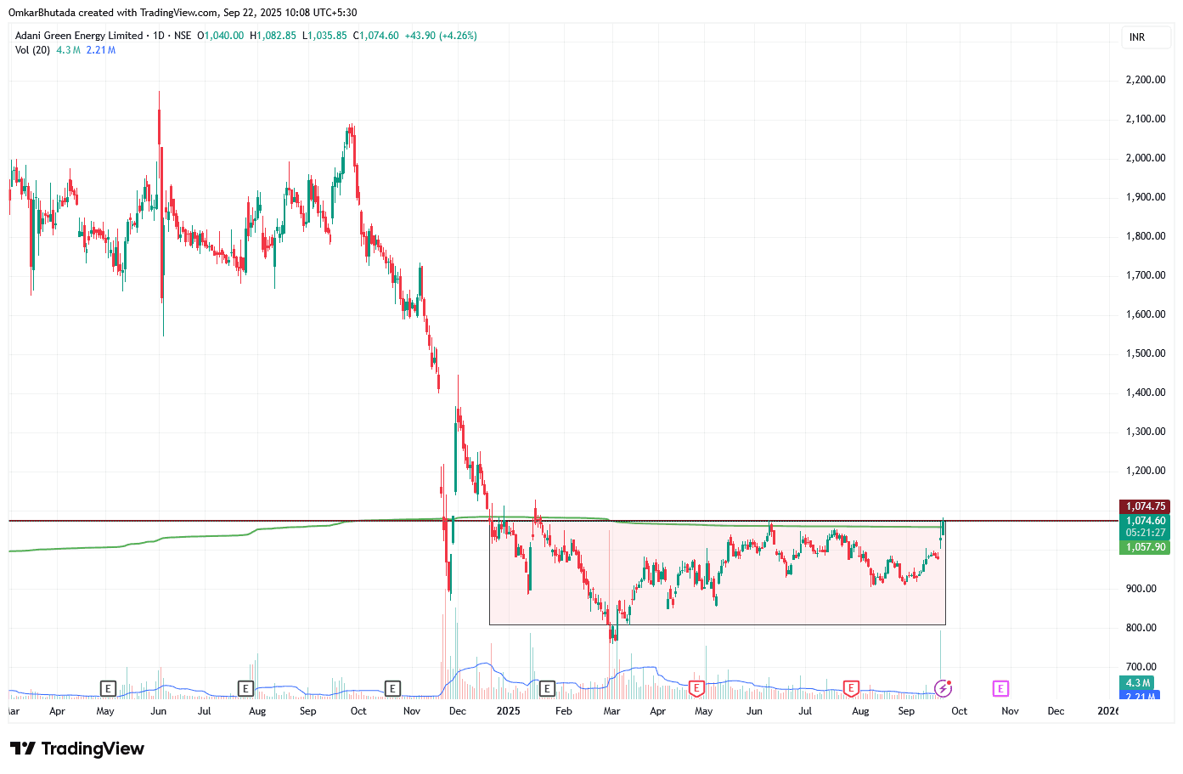Click the 4.3 M value in the Vol legend
This screenshot has width=1183, height=774.
(68, 50)
